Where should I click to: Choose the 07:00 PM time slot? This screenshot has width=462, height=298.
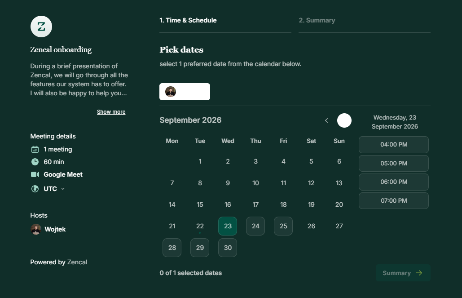[394, 200]
